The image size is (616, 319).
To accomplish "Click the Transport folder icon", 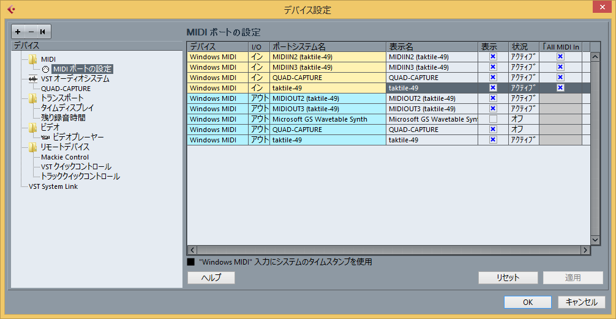I will pos(33,98).
